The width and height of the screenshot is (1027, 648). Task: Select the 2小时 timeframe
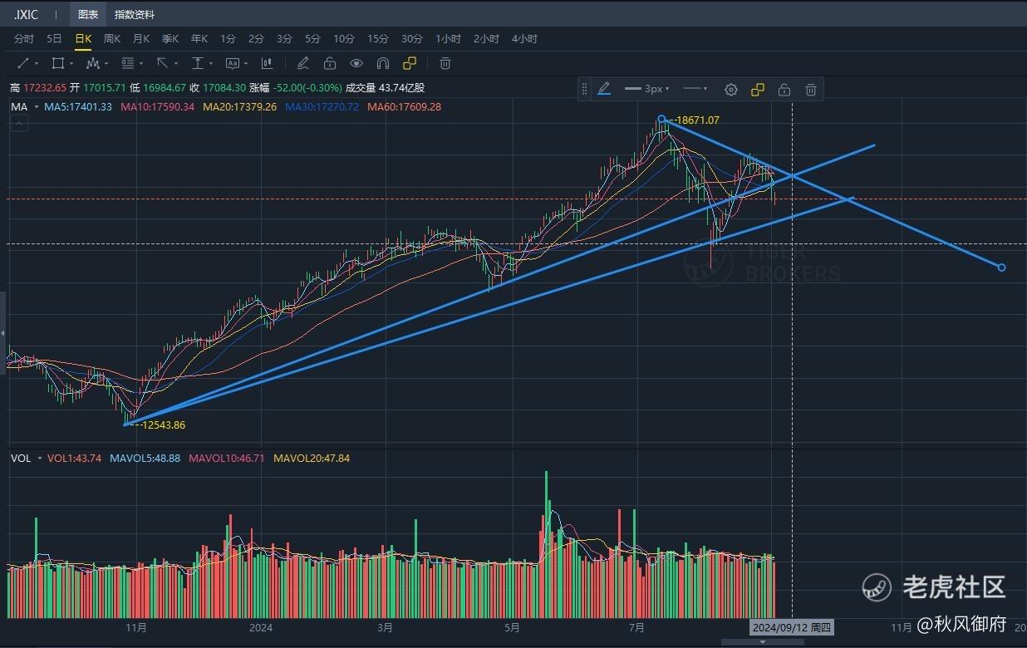[487, 39]
